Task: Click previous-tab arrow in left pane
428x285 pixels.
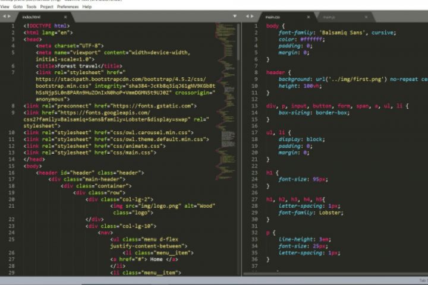Action: tap(4, 17)
